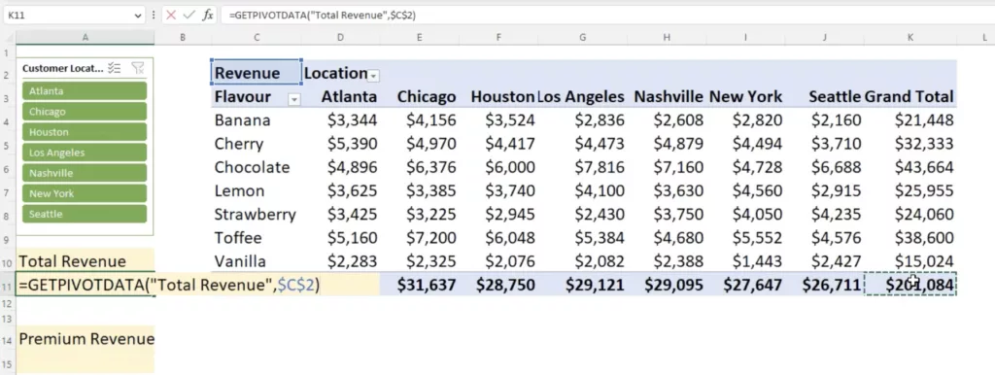Toggle the Houston slicer button

[x=85, y=132]
